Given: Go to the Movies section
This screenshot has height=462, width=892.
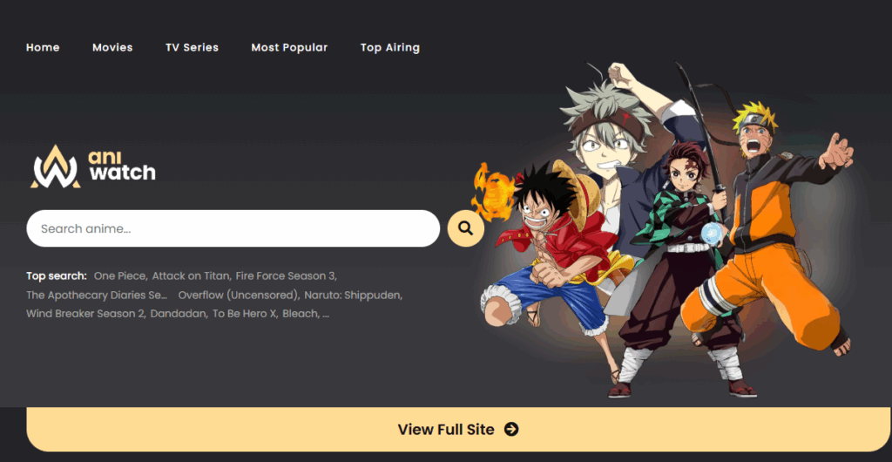Looking at the screenshot, I should pyautogui.click(x=112, y=48).
